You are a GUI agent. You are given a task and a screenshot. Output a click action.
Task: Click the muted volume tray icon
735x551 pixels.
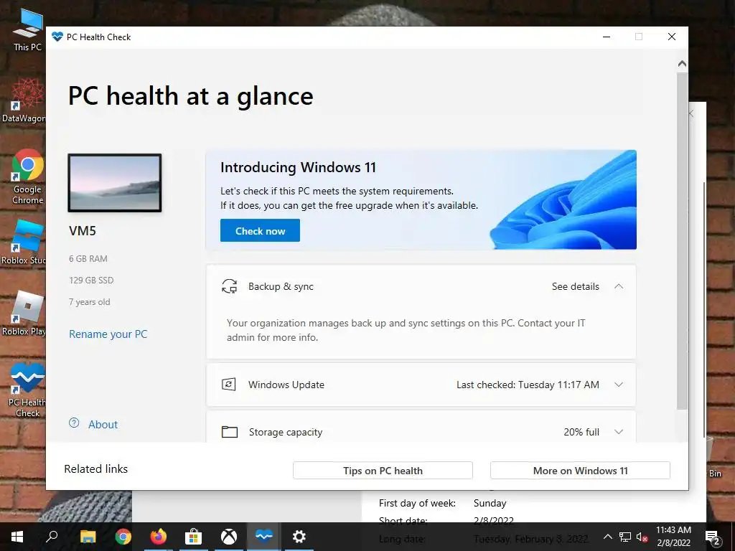click(642, 537)
